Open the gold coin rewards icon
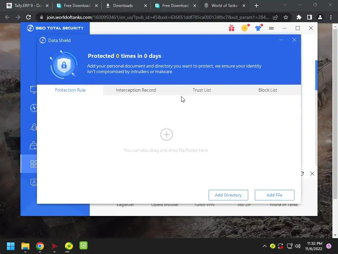The image size is (338, 254). [x=245, y=28]
